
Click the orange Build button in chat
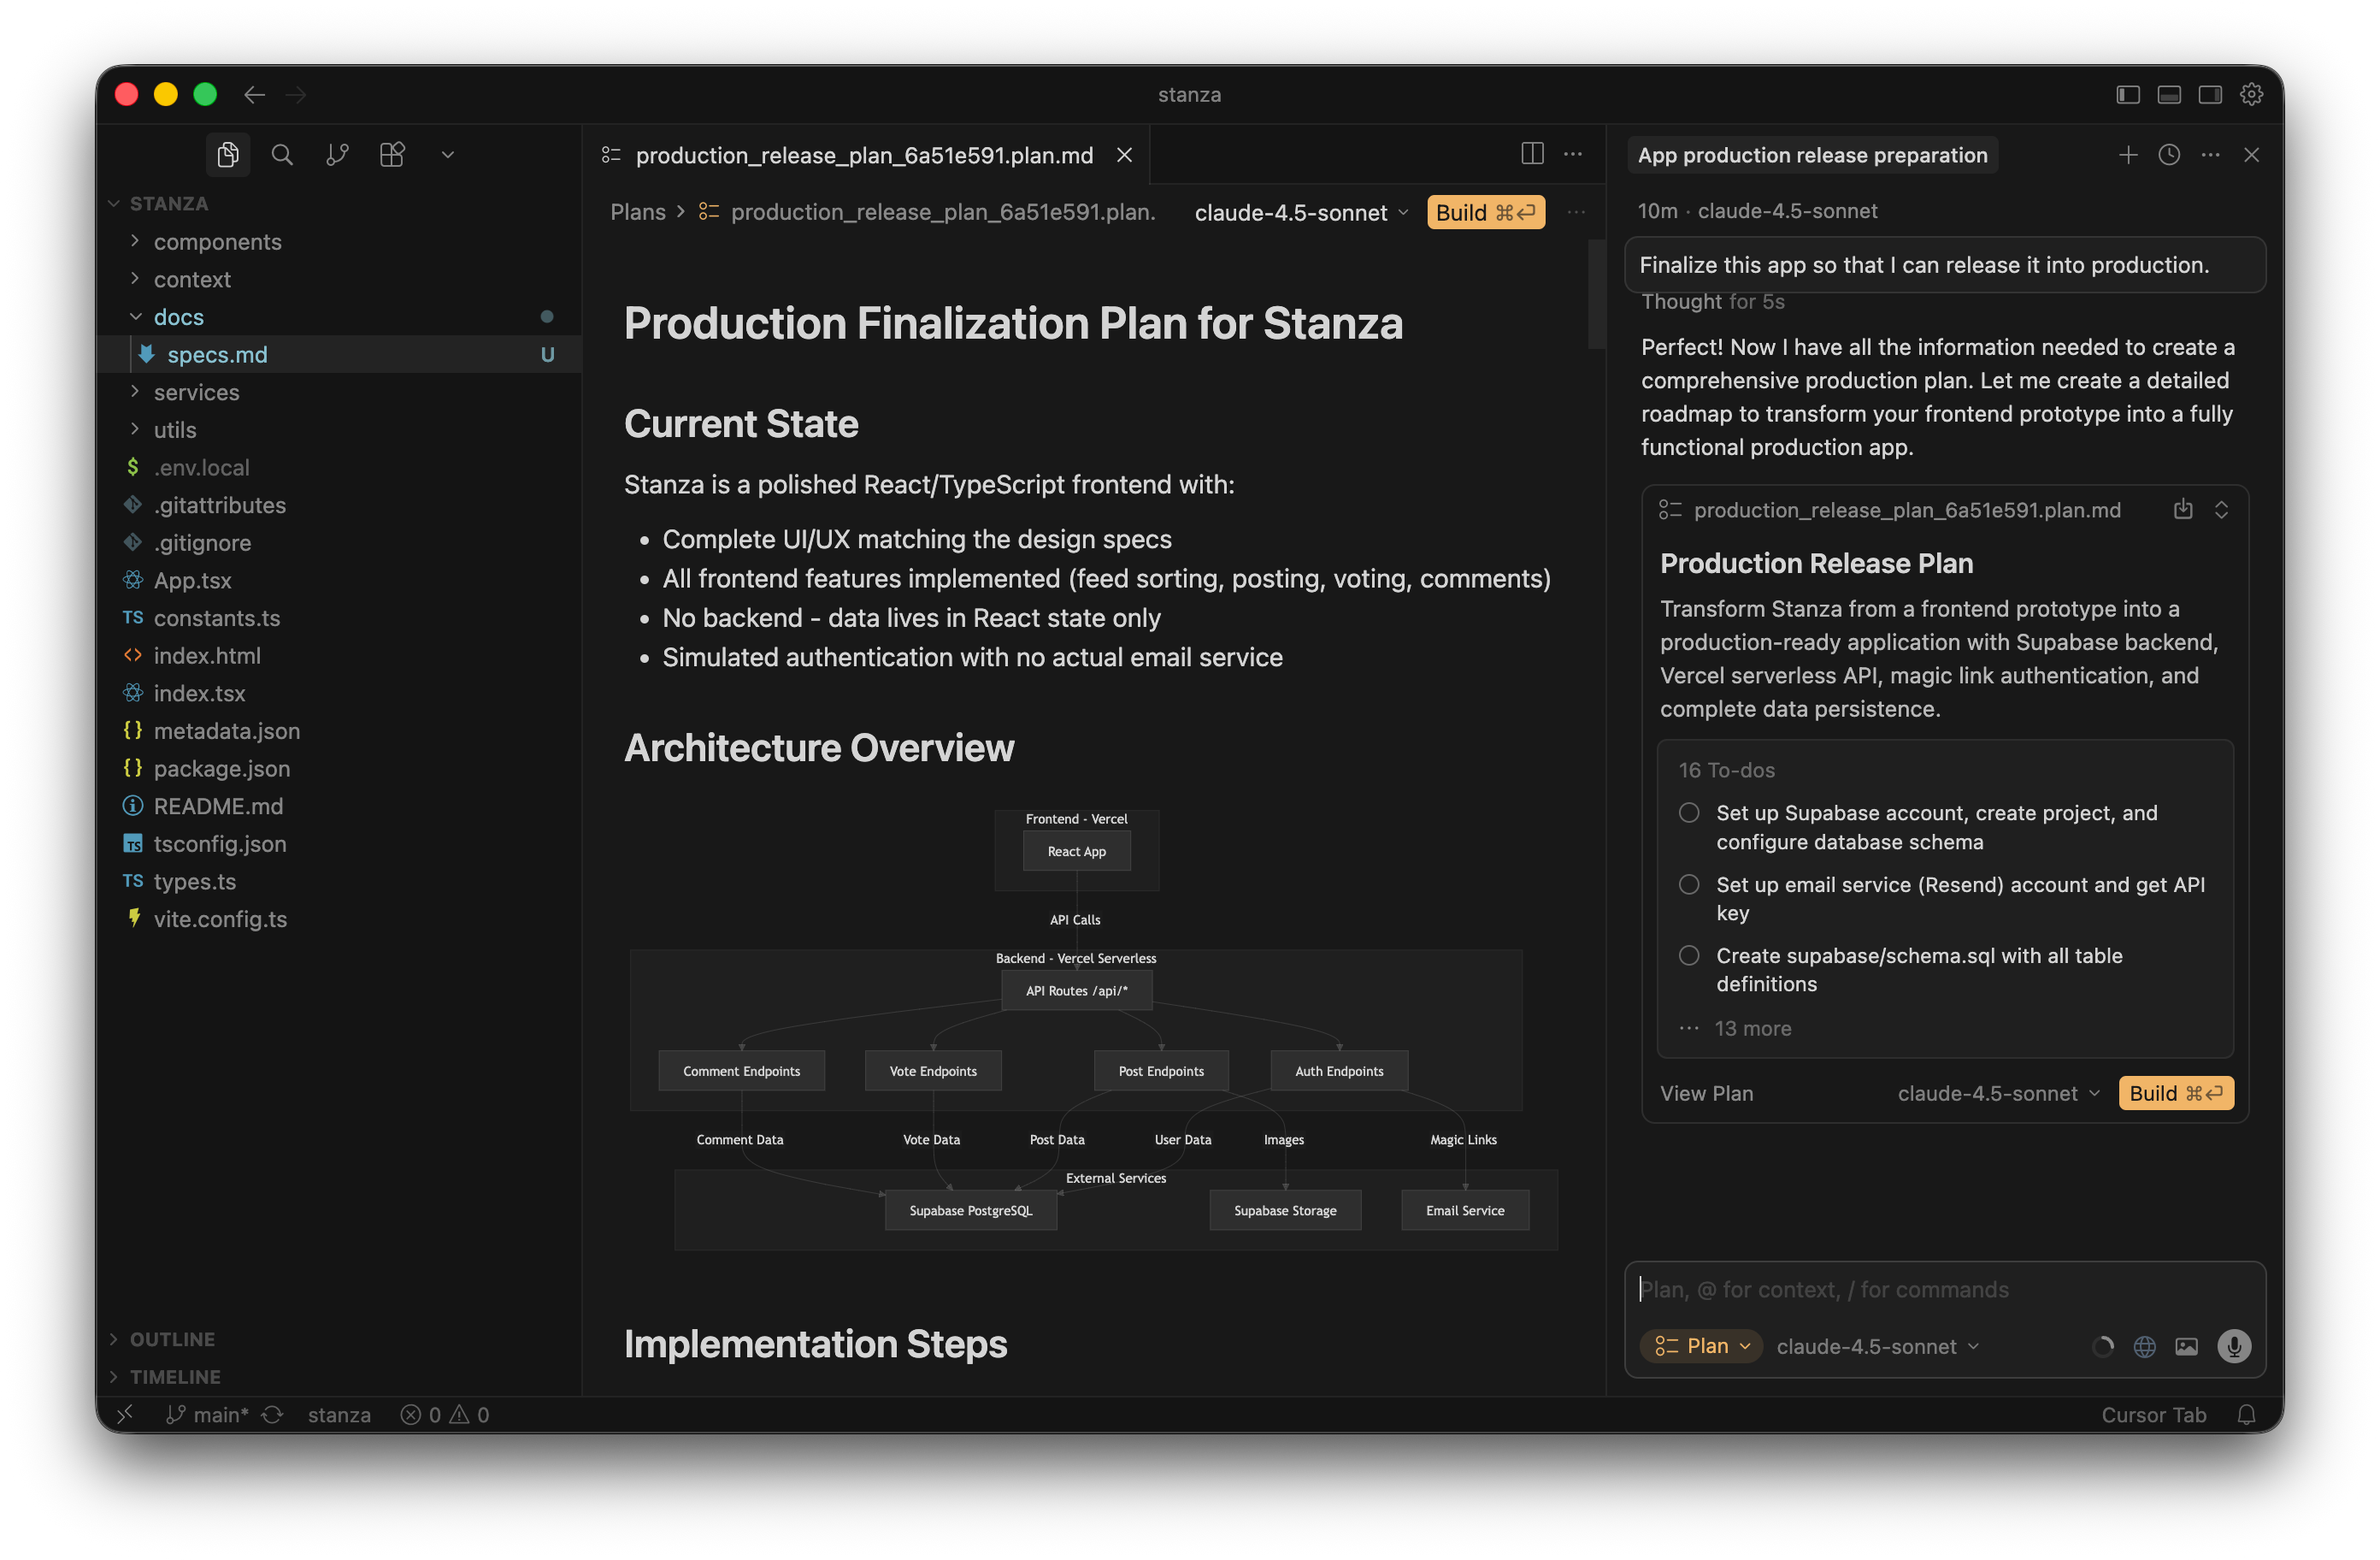tap(2175, 1094)
